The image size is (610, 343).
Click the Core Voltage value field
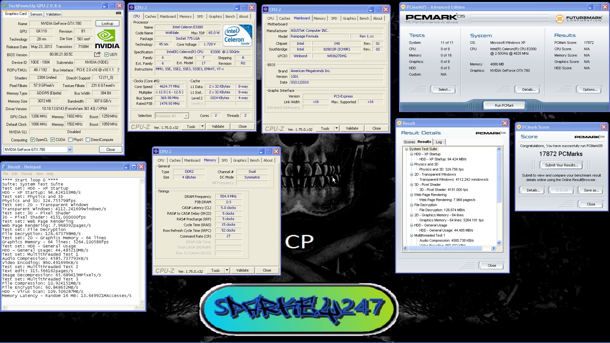[209, 44]
